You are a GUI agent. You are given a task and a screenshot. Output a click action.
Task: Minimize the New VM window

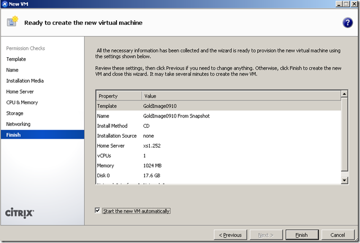click(339, 4)
